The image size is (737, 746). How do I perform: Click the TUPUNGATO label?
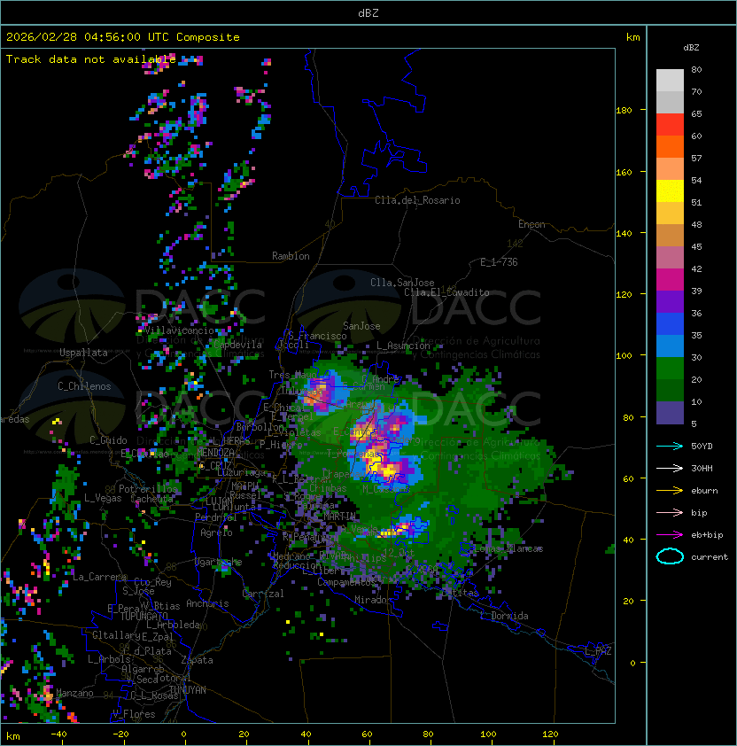tap(144, 616)
